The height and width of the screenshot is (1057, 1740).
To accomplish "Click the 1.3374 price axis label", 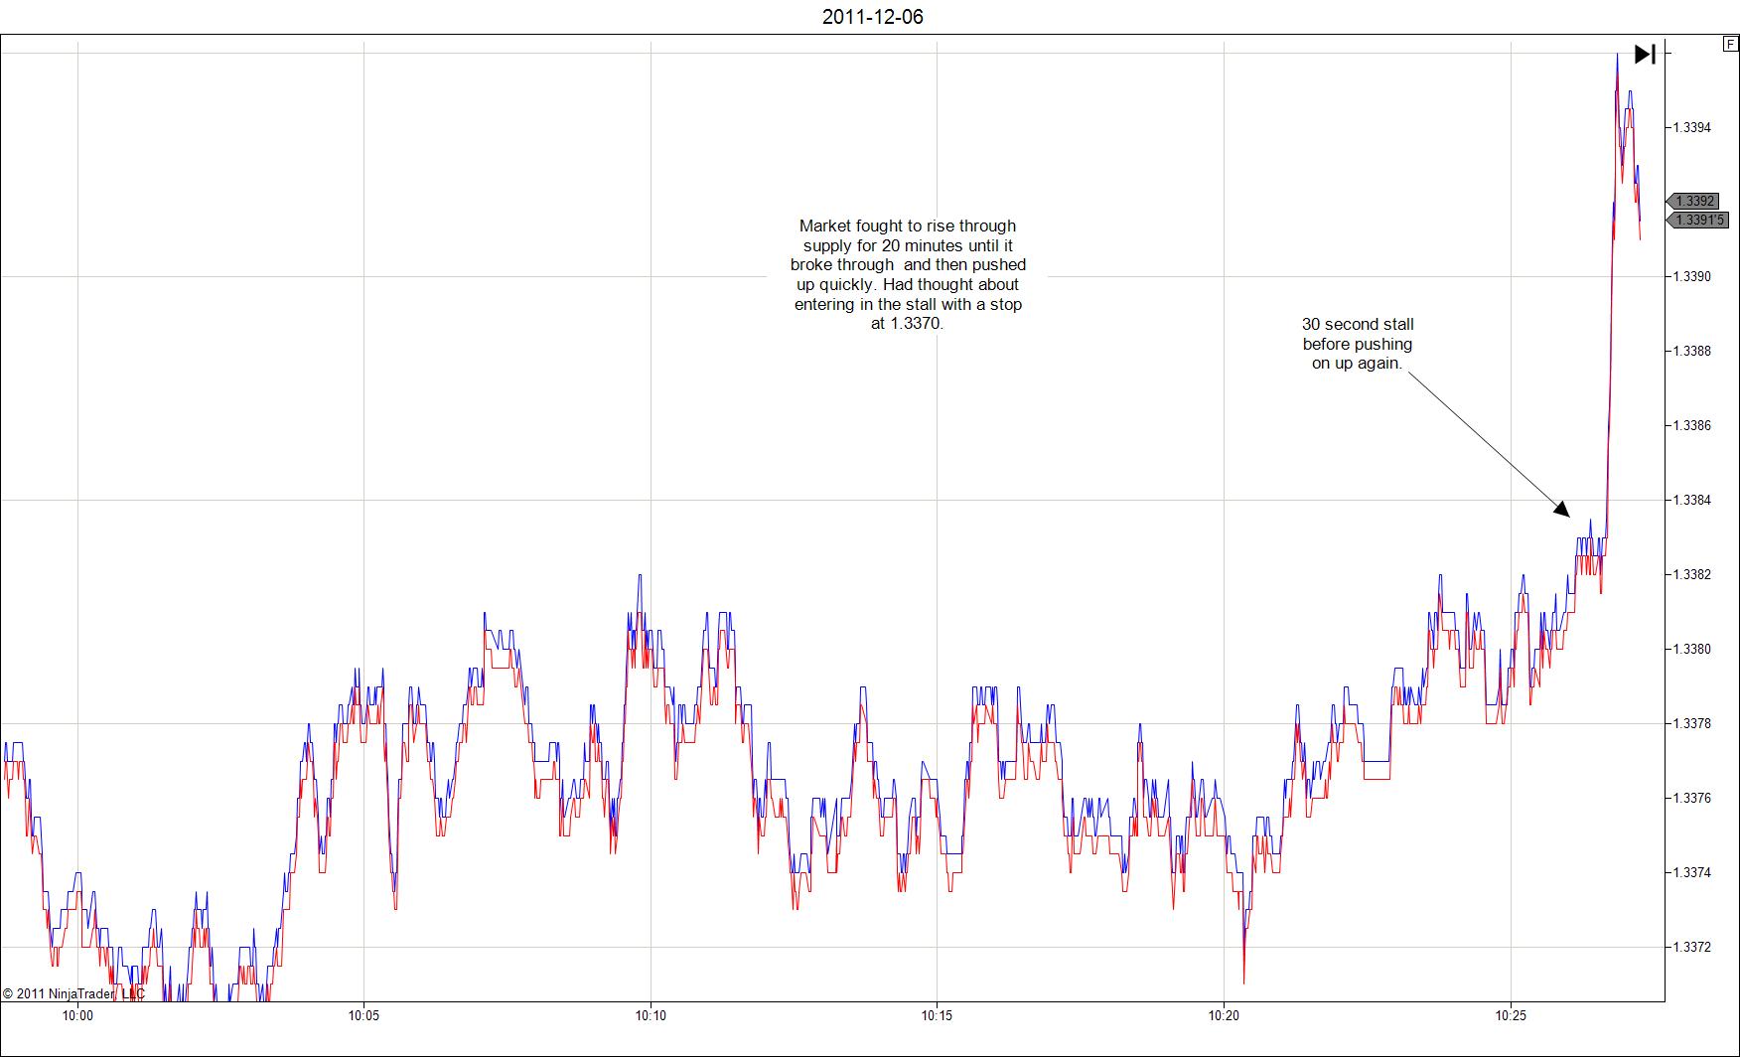I will pyautogui.click(x=1692, y=872).
